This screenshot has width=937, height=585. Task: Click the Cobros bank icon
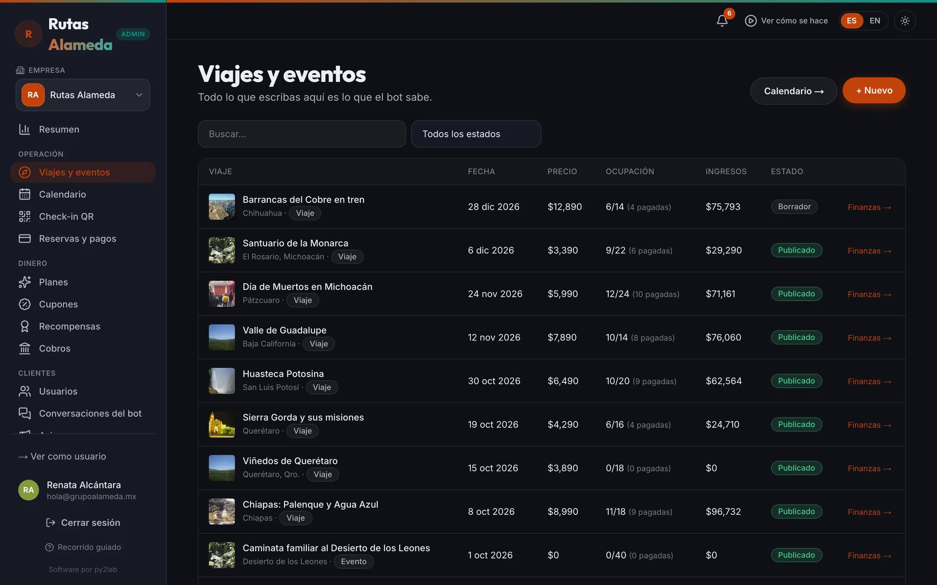pyautogui.click(x=25, y=348)
